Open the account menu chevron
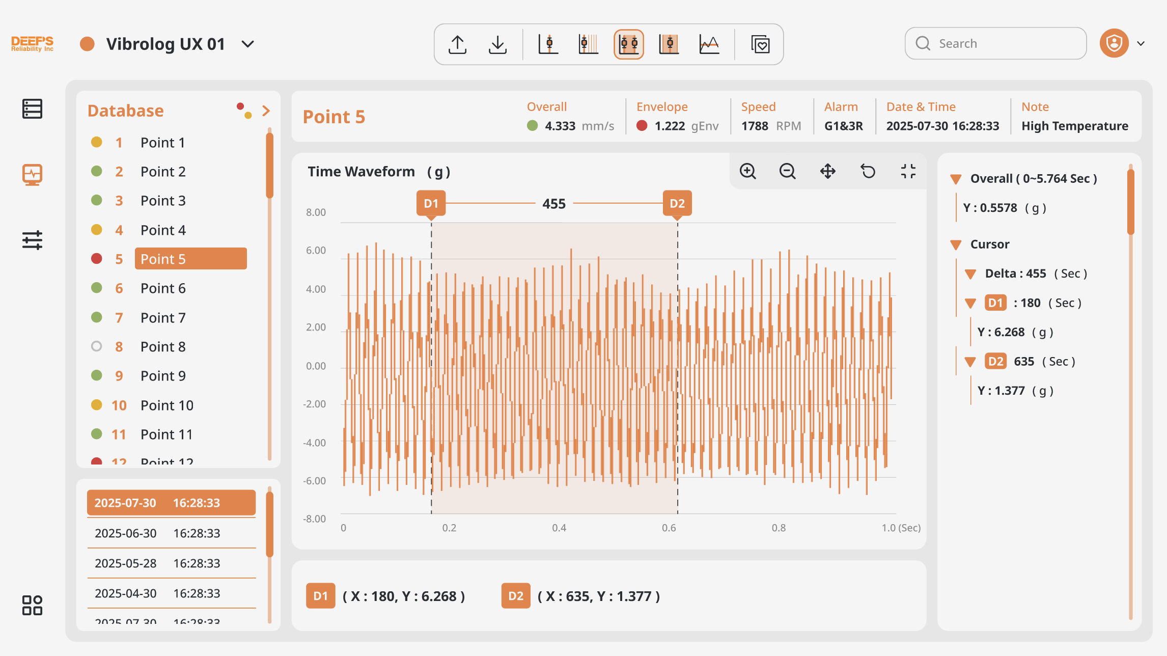The width and height of the screenshot is (1167, 656). (1141, 44)
